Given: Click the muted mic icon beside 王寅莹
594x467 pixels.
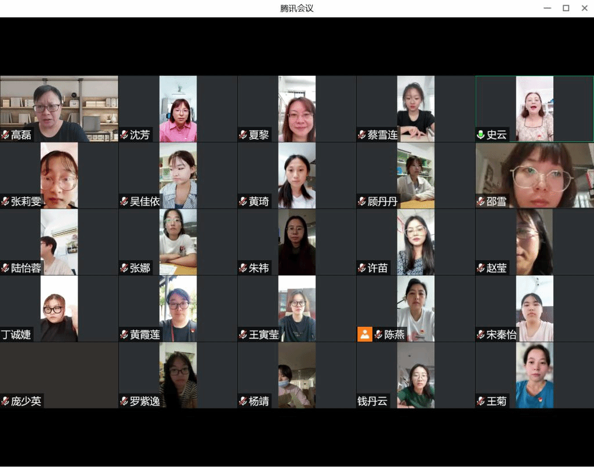Looking at the screenshot, I should [243, 334].
